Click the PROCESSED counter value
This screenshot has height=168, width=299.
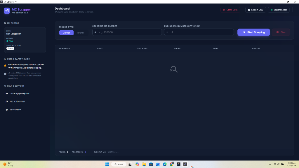click(86, 152)
